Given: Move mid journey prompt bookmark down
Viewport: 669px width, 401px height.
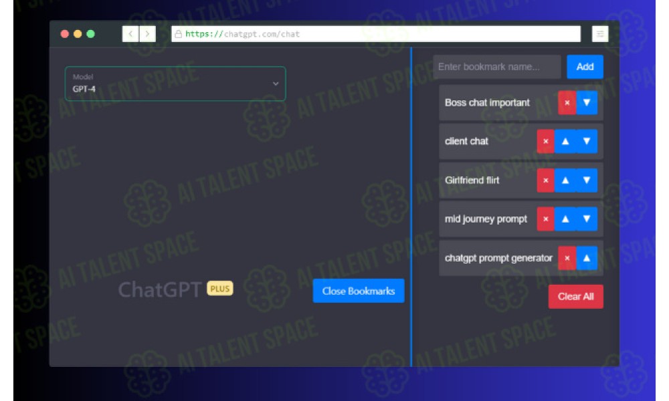Looking at the screenshot, I should coord(587,219).
